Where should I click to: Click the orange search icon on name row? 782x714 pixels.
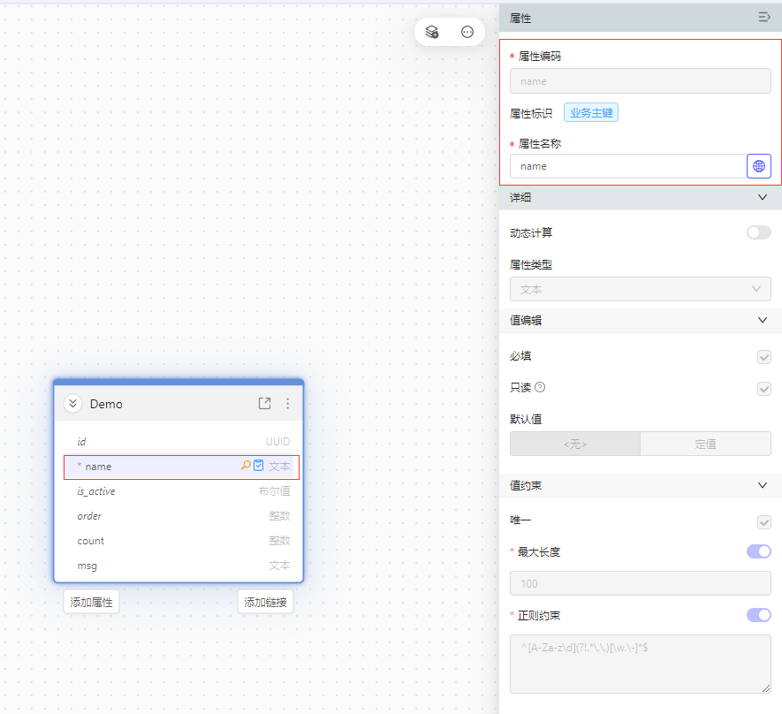pos(246,466)
